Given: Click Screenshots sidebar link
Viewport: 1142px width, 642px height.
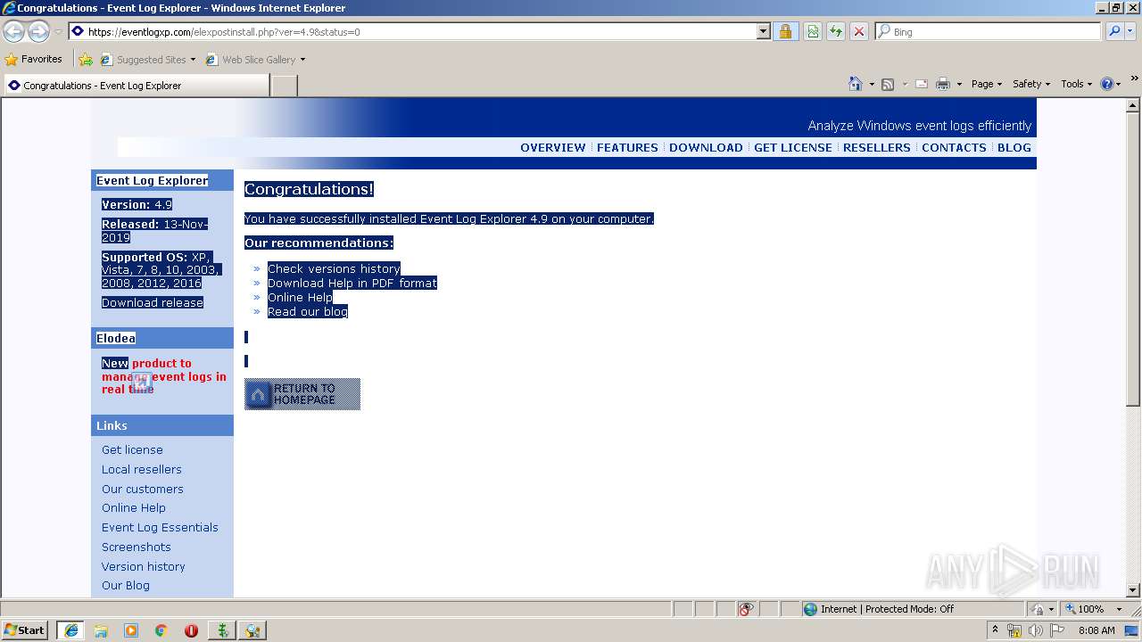Looking at the screenshot, I should tap(137, 547).
